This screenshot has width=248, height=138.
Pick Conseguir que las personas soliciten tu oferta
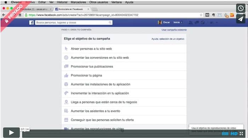124,120
